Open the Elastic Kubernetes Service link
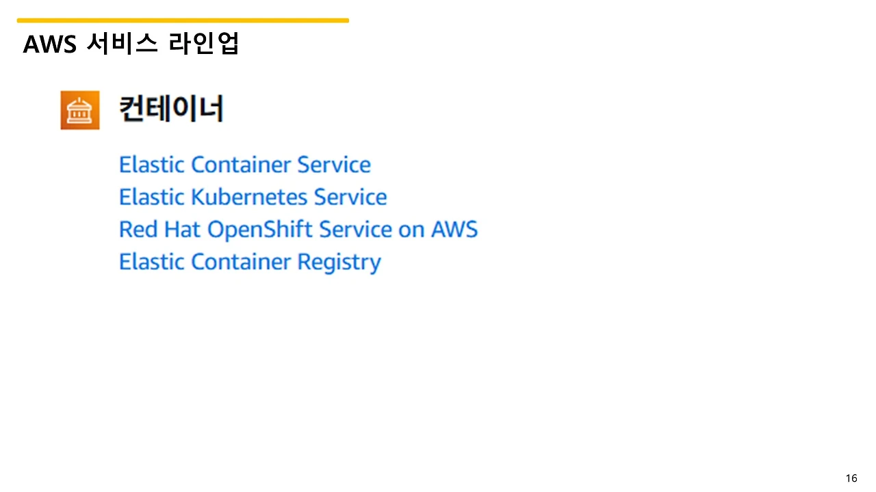876x492 pixels. click(253, 197)
